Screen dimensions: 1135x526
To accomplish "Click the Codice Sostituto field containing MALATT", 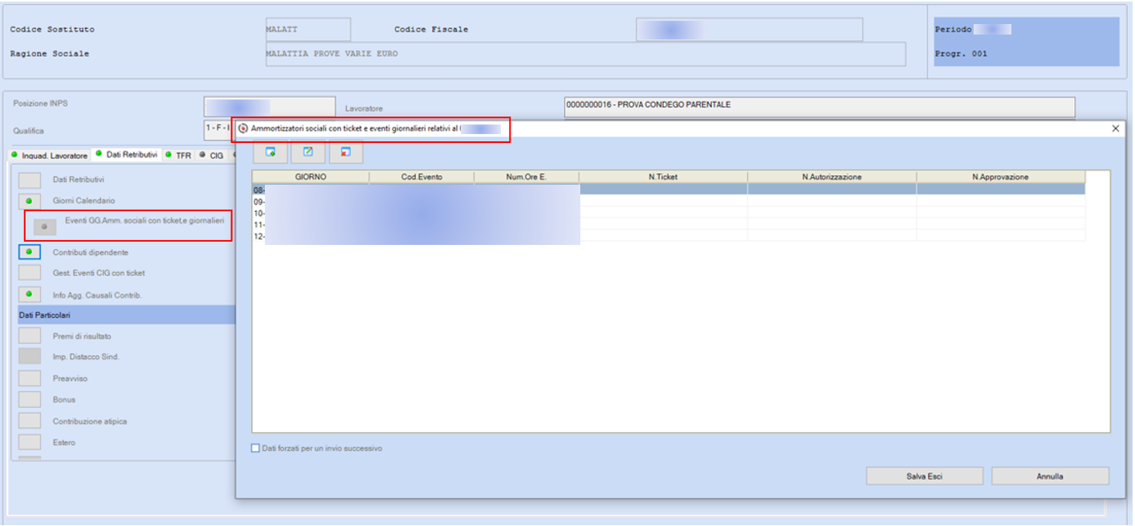I will 307,30.
